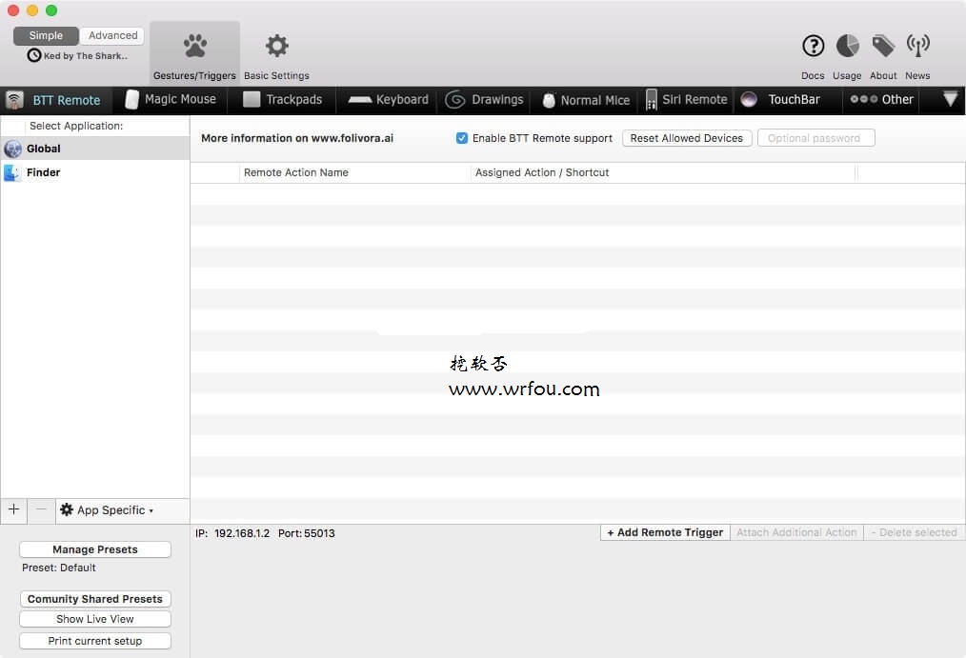
Task: Open the Gestures/Triggers paw icon
Action: 195,46
